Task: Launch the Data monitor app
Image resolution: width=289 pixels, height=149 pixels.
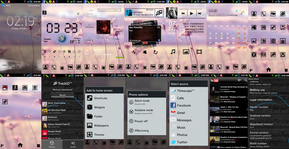Action: 35,88
